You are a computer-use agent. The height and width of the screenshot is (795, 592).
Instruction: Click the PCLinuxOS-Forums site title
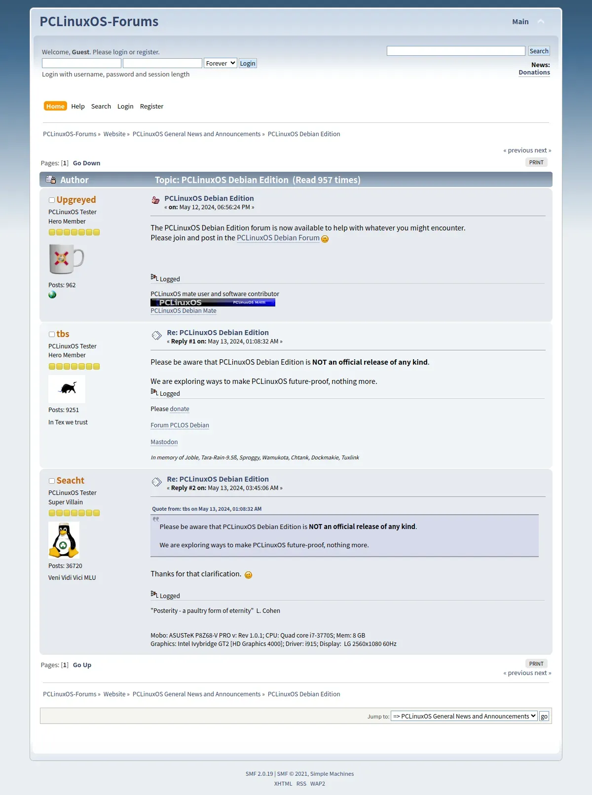(99, 22)
